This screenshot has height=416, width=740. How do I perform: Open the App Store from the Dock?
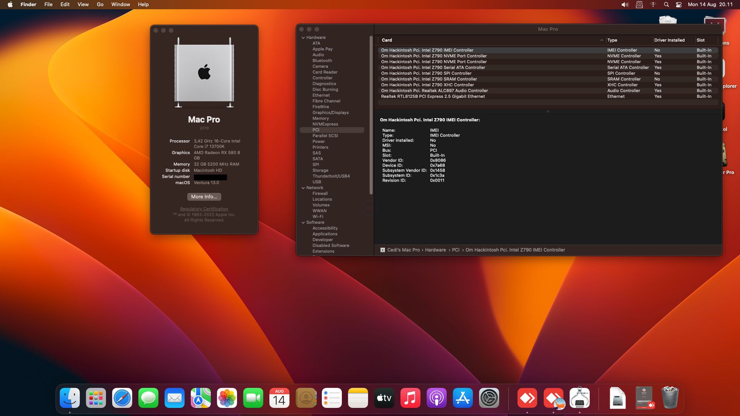(x=462, y=398)
